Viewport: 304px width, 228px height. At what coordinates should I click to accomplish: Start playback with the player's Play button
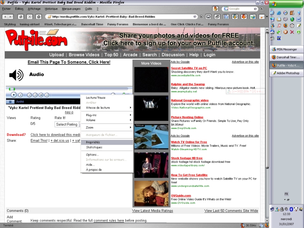coord(14,95)
